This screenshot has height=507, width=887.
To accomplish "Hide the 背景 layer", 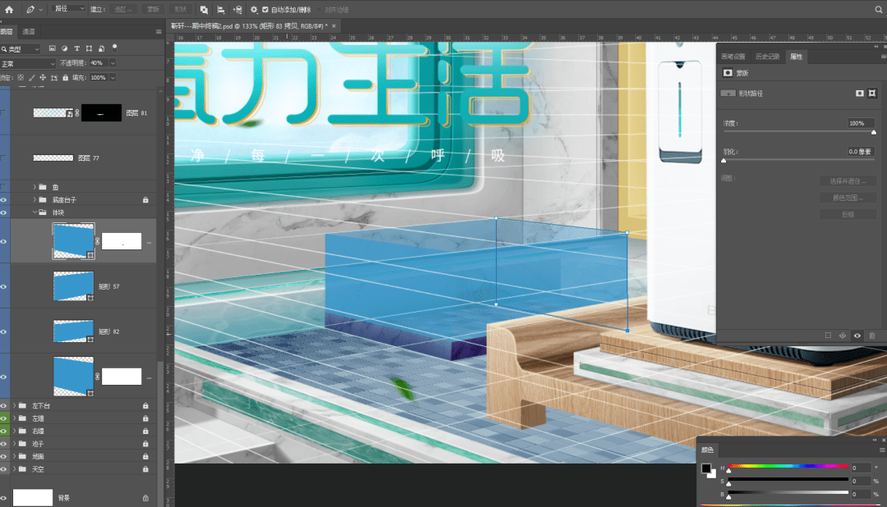I will [x=3, y=498].
